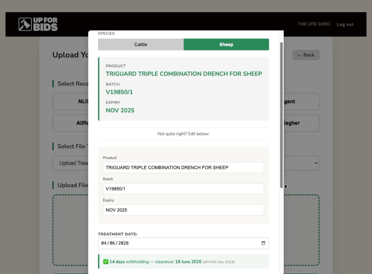Click the V19850/1 batch summary text
372x274 pixels.
(x=119, y=92)
